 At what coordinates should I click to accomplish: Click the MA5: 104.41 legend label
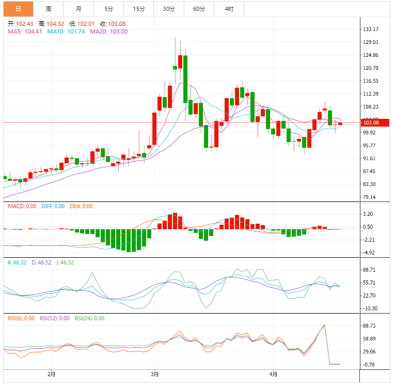click(x=25, y=32)
